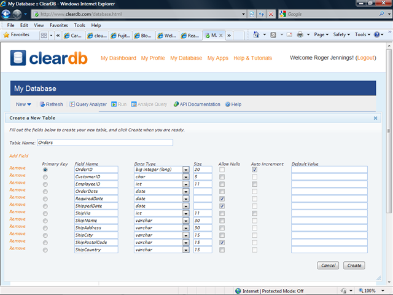The height and width of the screenshot is (295, 393).
Task: Uncheck Allow Nulls for RequiredDate
Action: pos(222,199)
